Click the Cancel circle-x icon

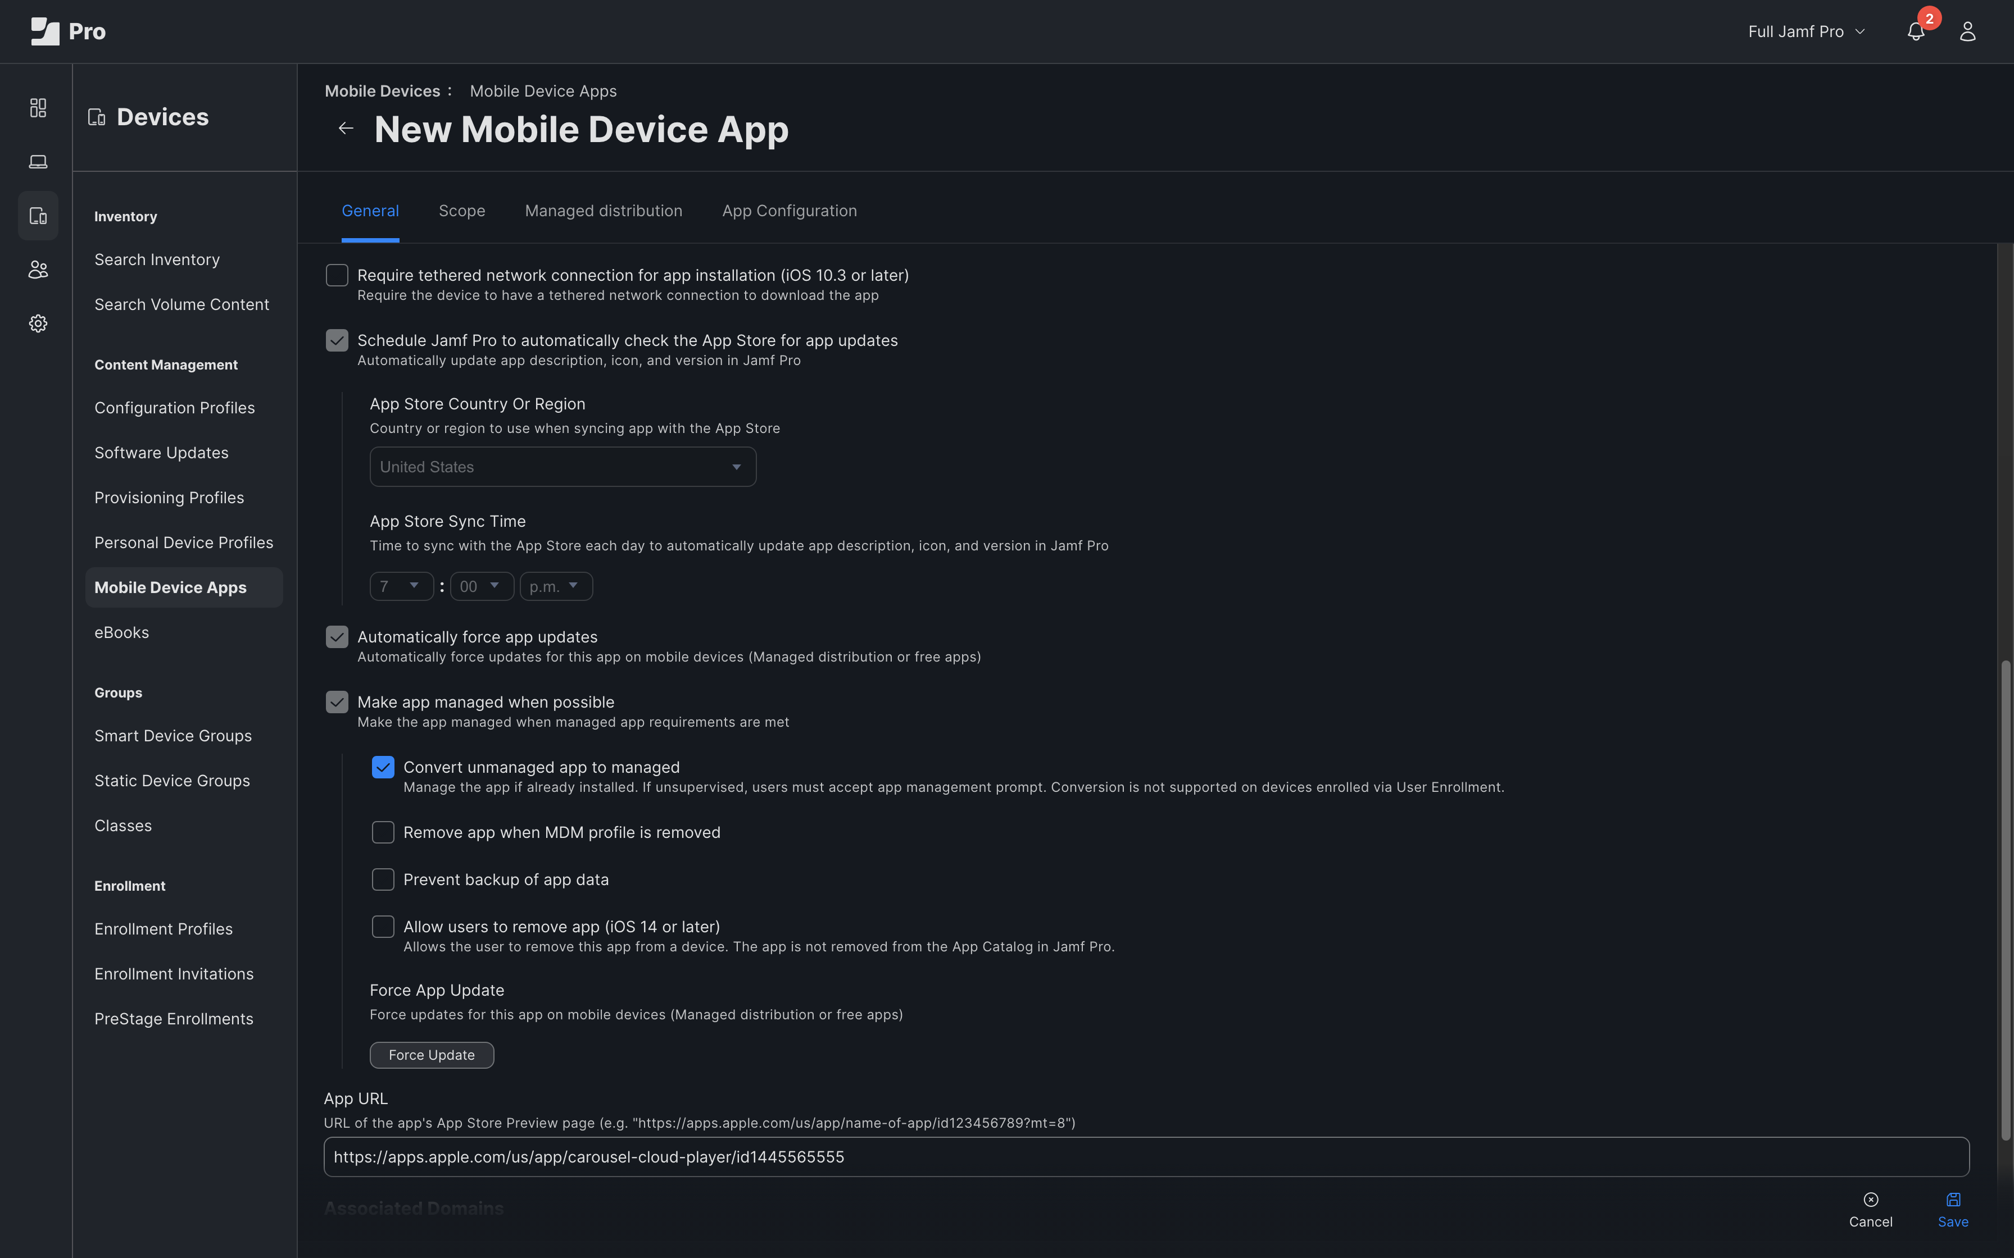coord(1871,1199)
